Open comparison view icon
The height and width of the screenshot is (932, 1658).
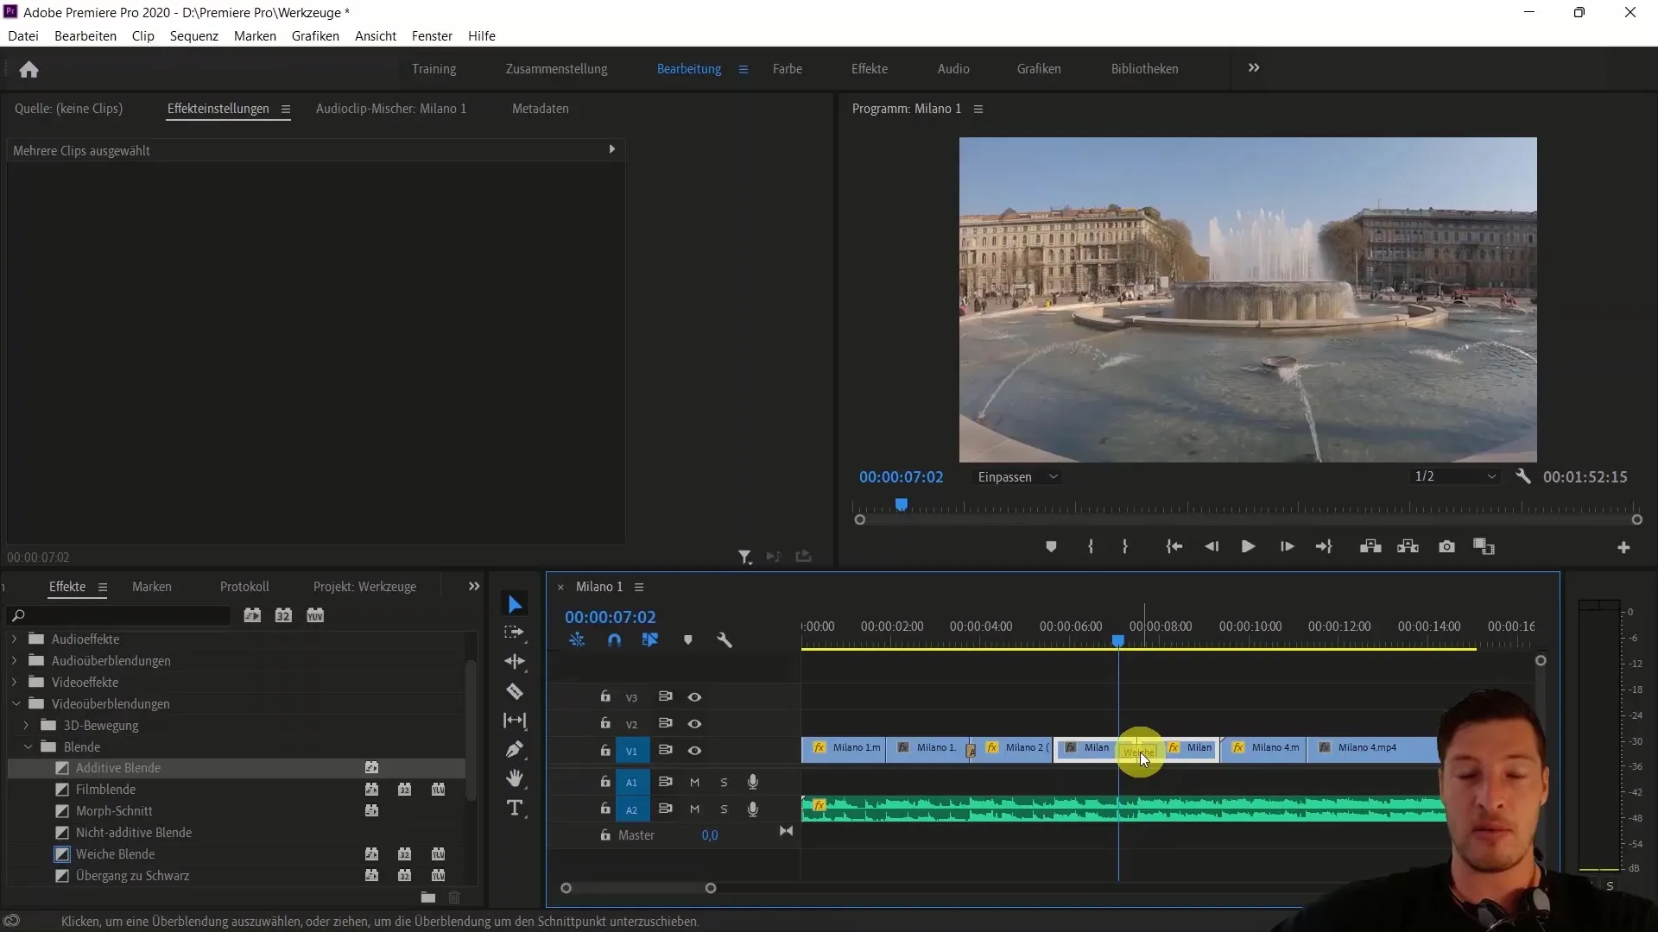pyautogui.click(x=1484, y=547)
